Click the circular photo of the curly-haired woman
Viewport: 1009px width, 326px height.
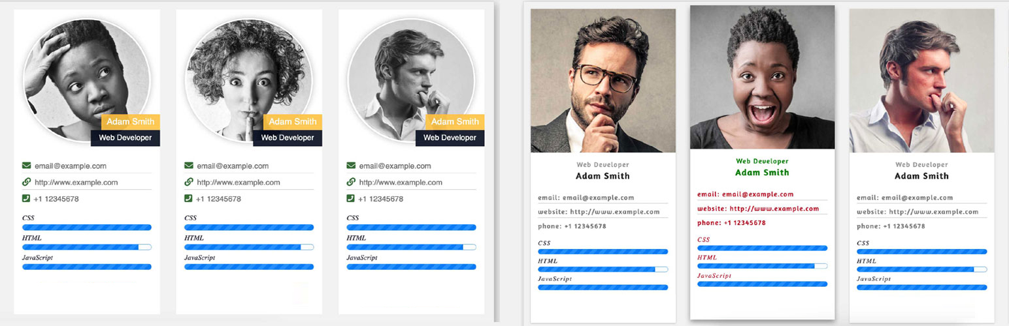[248, 81]
